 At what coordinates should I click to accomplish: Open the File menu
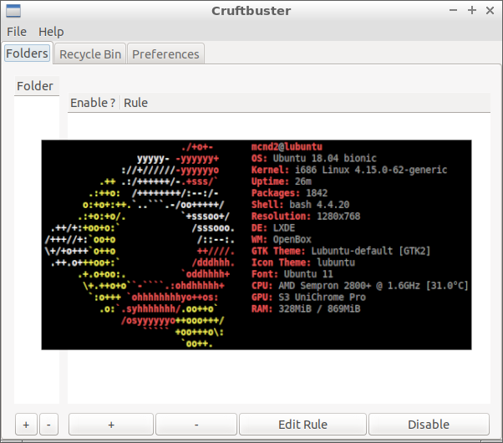pyautogui.click(x=17, y=32)
